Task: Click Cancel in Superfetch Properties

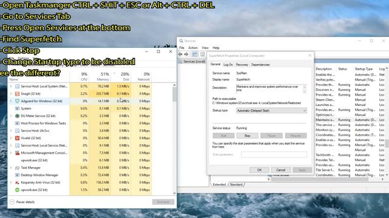Action: 281,170
